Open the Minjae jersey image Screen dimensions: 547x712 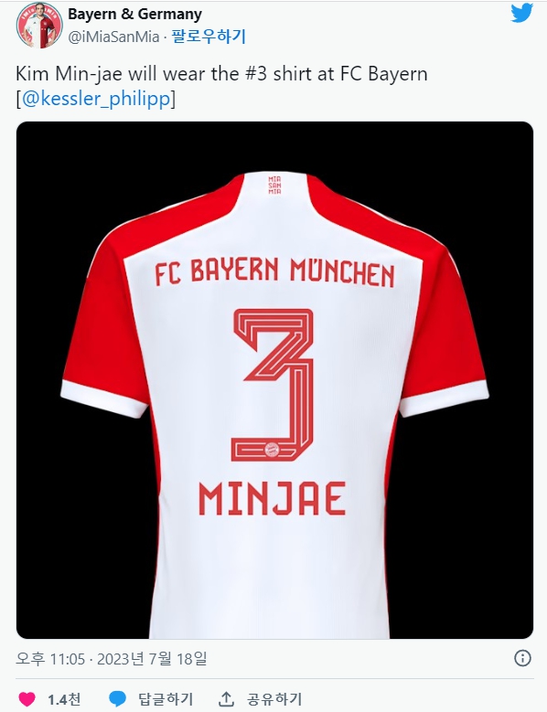point(274,380)
